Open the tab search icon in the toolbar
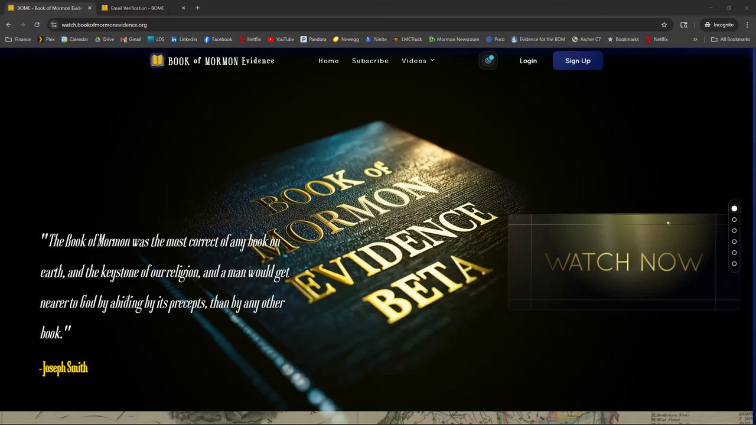This screenshot has width=756, height=425. coord(684,25)
